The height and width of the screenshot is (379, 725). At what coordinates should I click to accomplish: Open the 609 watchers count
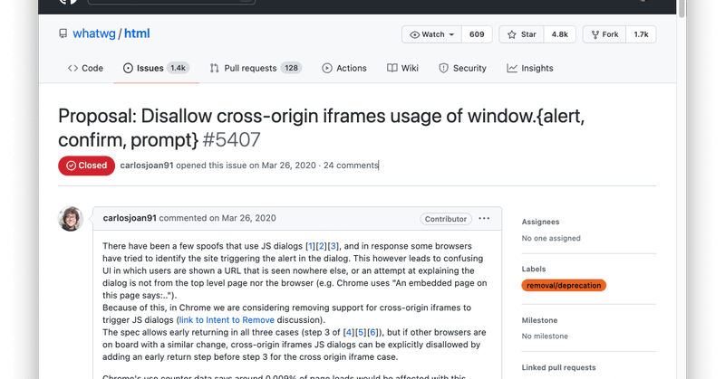click(x=477, y=34)
